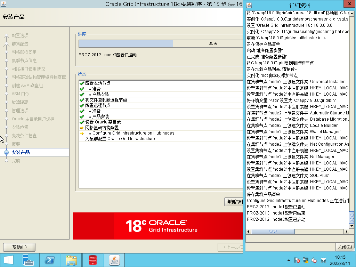Image resolution: width=356 pixels, height=267 pixels.
Task: Click the 详细资料 button in the installer
Action: (x=234, y=202)
